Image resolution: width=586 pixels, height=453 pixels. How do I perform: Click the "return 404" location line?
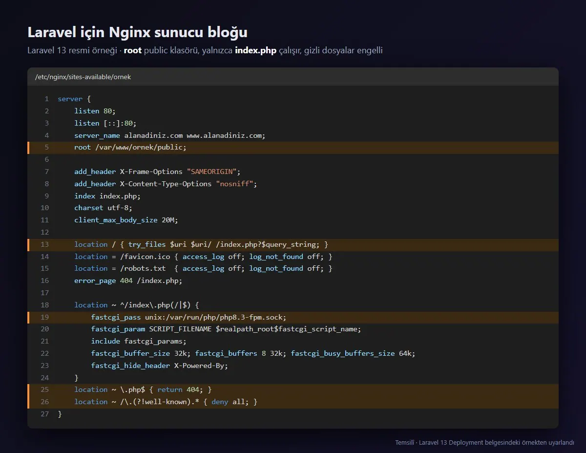(293, 389)
